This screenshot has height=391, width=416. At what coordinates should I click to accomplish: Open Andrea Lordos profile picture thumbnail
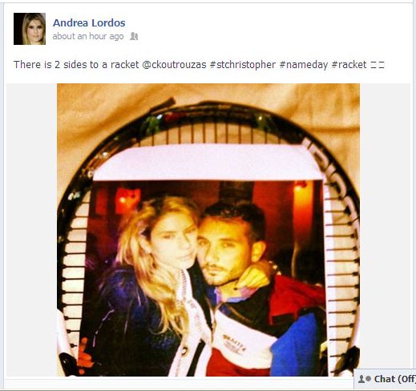30,29
